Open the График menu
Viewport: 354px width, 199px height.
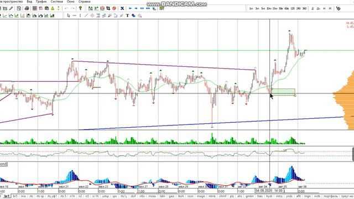(x=41, y=1)
